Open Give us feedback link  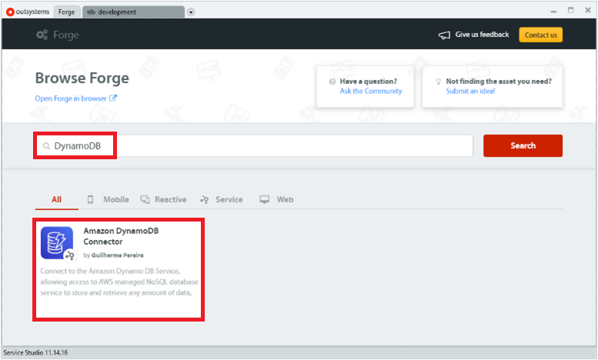point(482,35)
